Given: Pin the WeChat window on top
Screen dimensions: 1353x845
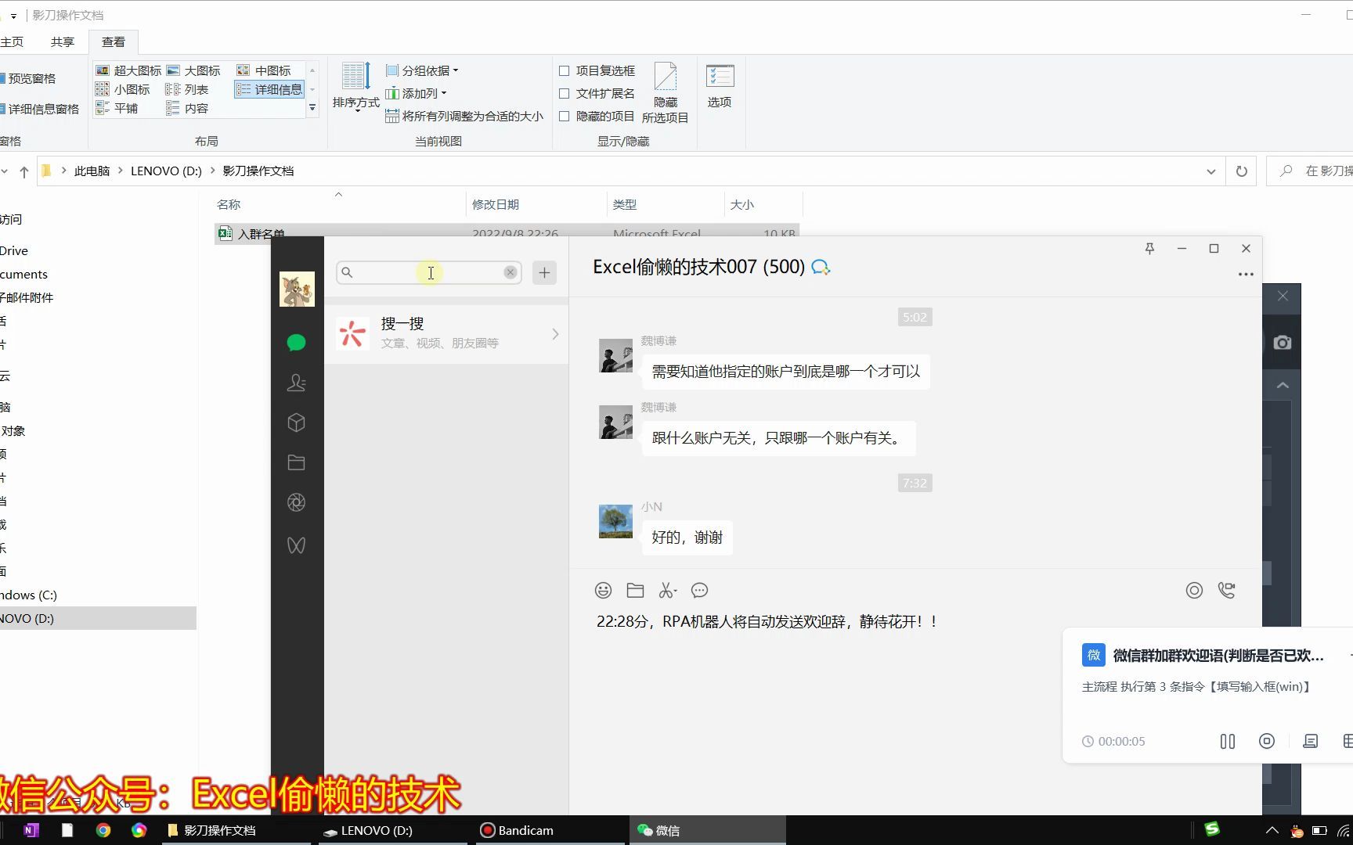Looking at the screenshot, I should click(x=1149, y=249).
